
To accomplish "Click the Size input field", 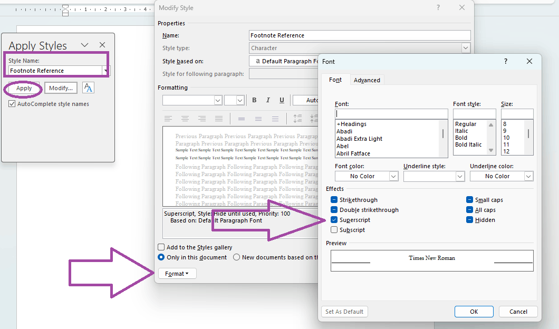I will click(517, 114).
